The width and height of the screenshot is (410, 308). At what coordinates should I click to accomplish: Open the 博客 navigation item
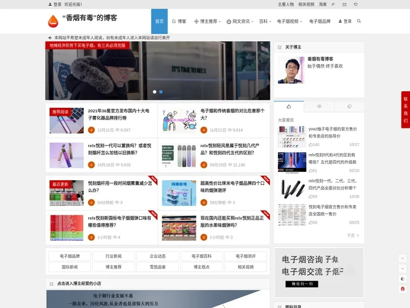(x=179, y=22)
